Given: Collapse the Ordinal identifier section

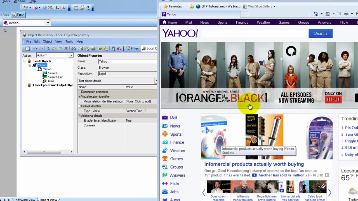Looking at the screenshot, I should click(79, 106).
